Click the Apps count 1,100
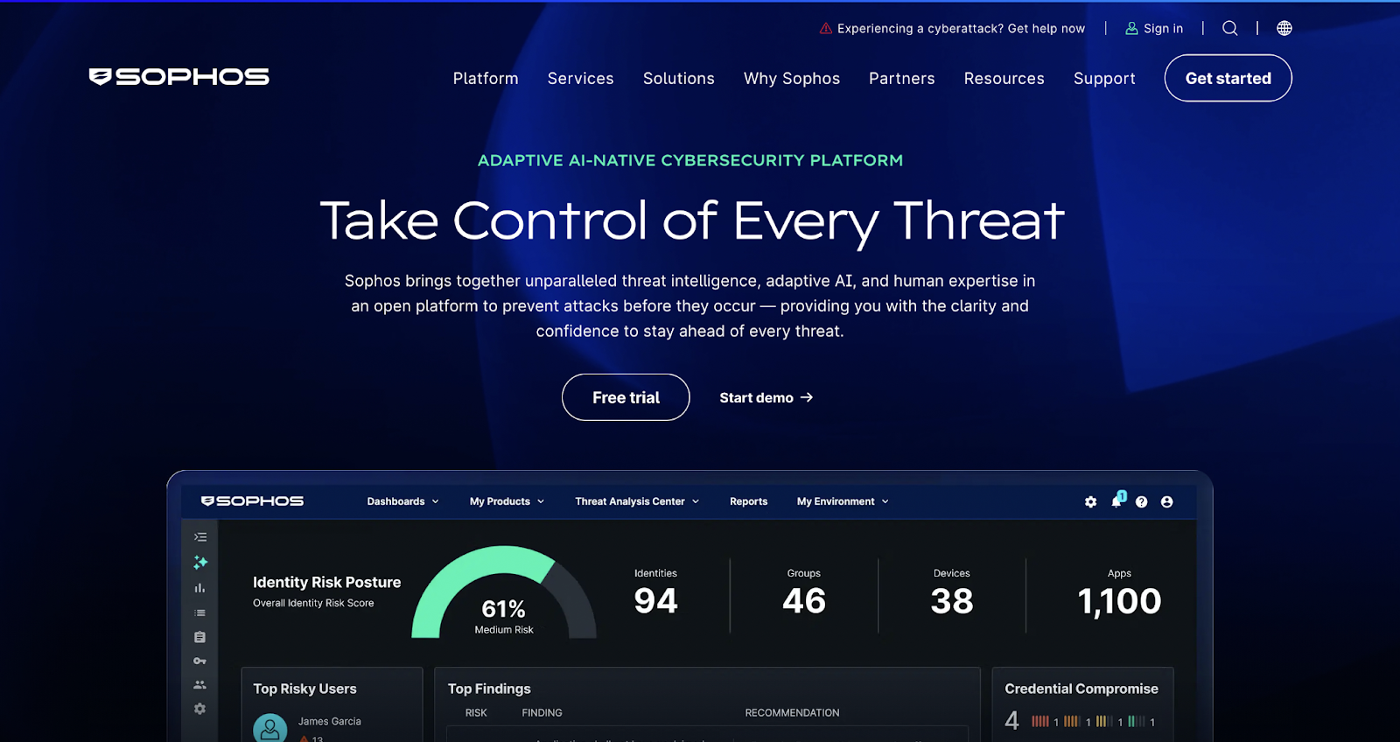 1119,601
